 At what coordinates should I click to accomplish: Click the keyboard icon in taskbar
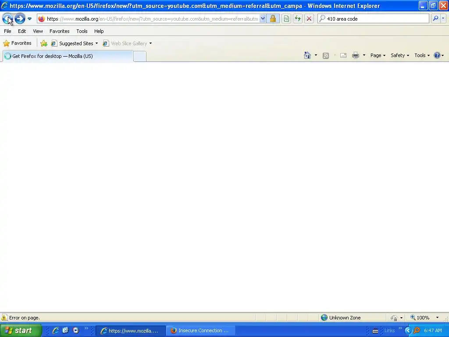tap(375, 331)
